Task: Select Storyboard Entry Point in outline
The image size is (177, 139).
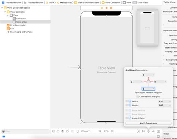Action: pyautogui.click(x=20, y=32)
